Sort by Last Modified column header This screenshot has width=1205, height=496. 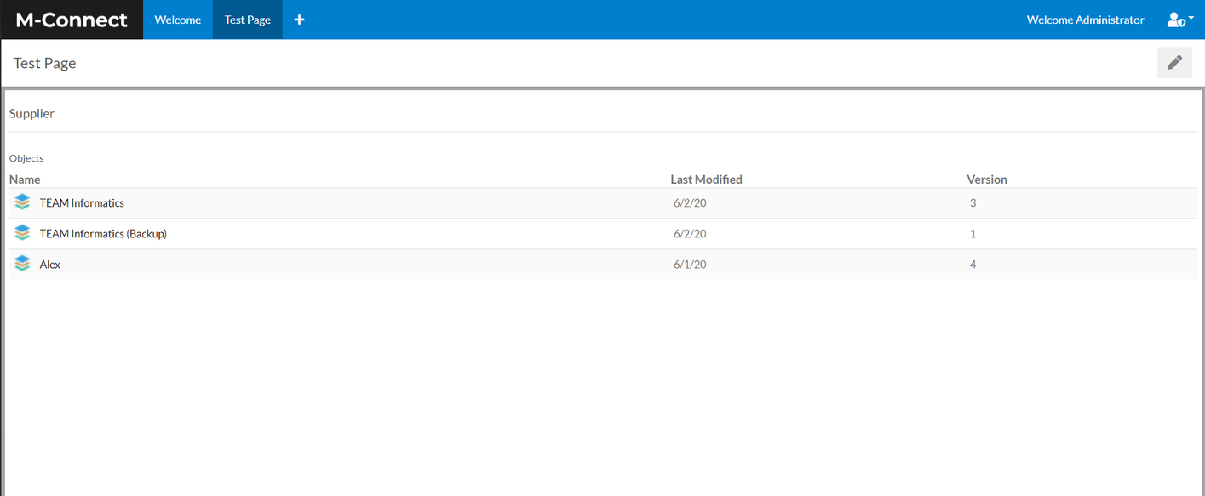(x=706, y=180)
